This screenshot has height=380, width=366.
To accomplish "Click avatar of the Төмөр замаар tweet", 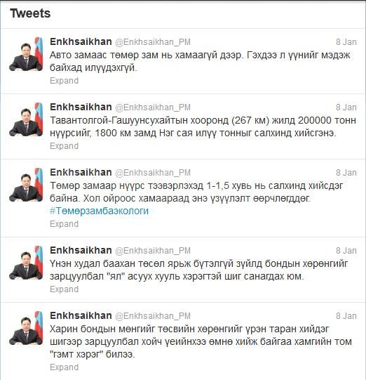I will pos(26,185).
